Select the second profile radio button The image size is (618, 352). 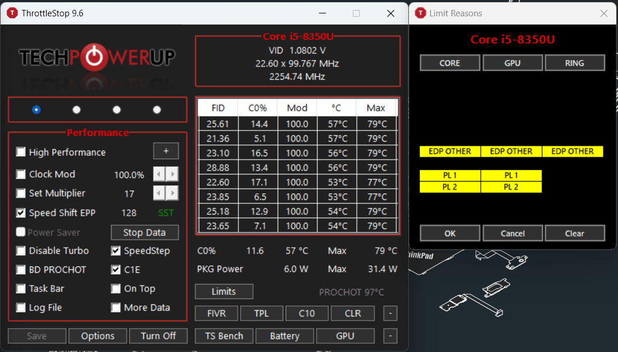tap(77, 110)
